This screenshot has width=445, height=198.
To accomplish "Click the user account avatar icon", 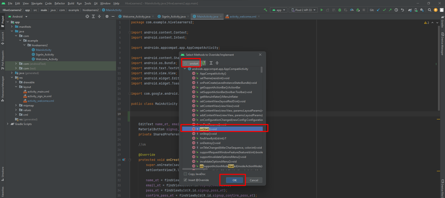I will click(x=442, y=10).
